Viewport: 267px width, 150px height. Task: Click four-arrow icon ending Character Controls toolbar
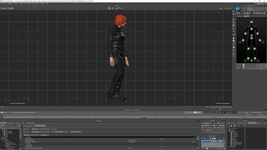coord(264,13)
